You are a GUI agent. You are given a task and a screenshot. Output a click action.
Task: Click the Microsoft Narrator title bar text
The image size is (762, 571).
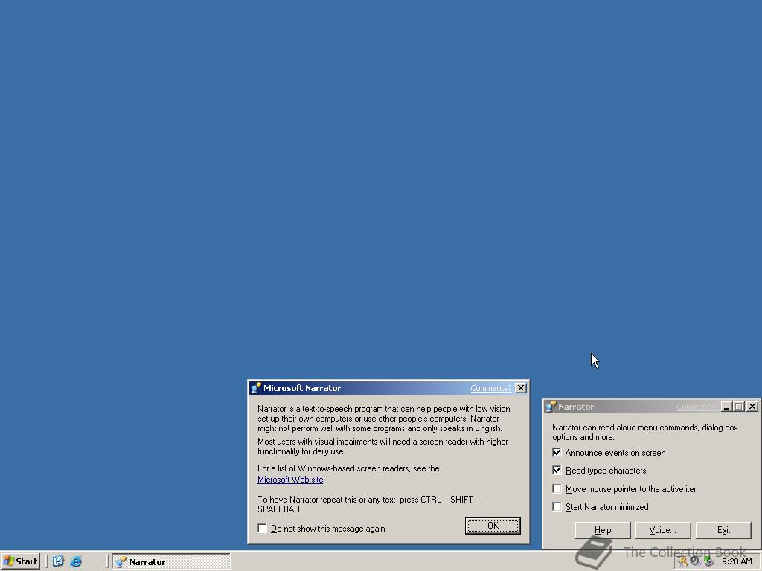click(x=302, y=388)
